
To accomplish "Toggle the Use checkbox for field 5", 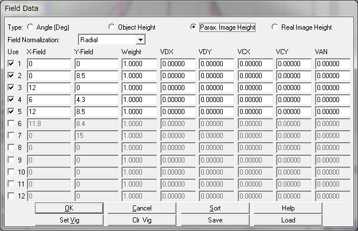I will tap(11, 111).
